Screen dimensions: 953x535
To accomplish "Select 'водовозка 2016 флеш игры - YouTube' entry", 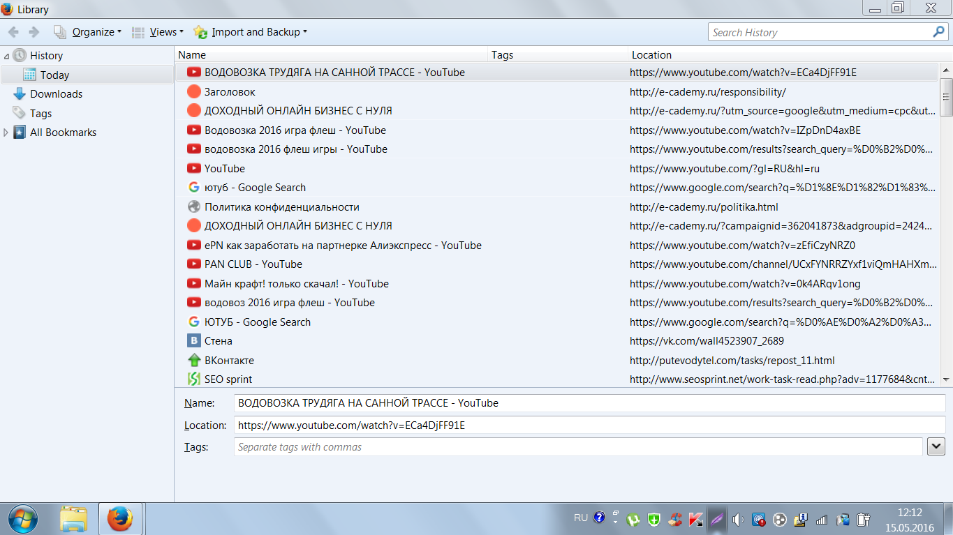I will click(296, 149).
